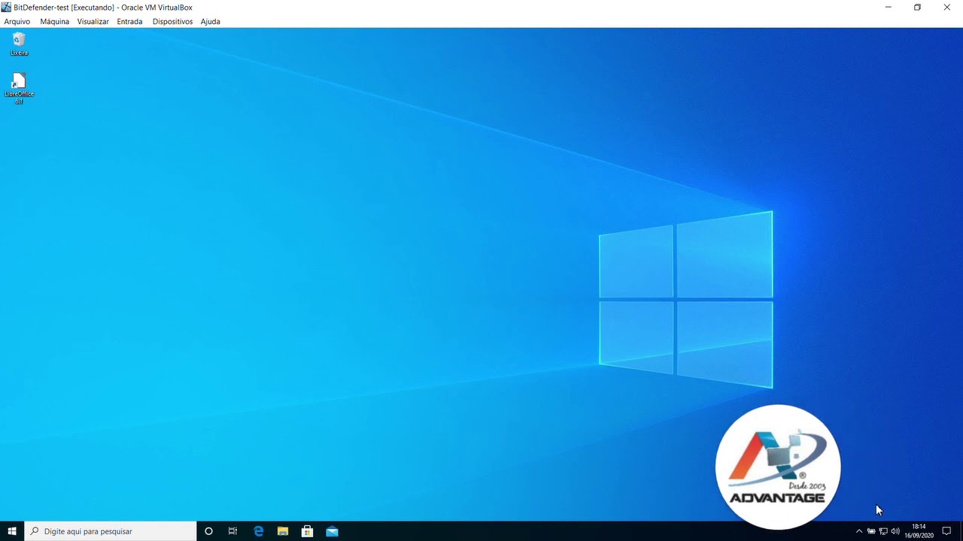Click the battery power tray icon
This screenshot has height=541, width=963.
click(871, 531)
